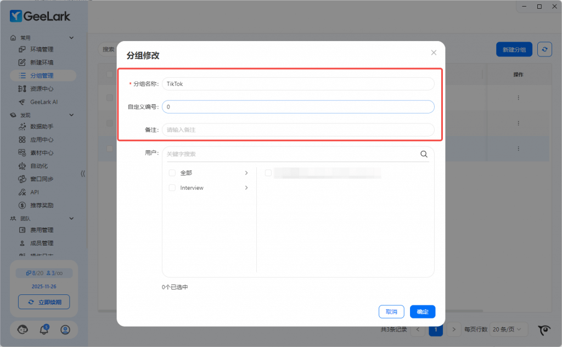Collapse the sidebar with the double-chevron icon
The image size is (562, 347).
(83, 173)
